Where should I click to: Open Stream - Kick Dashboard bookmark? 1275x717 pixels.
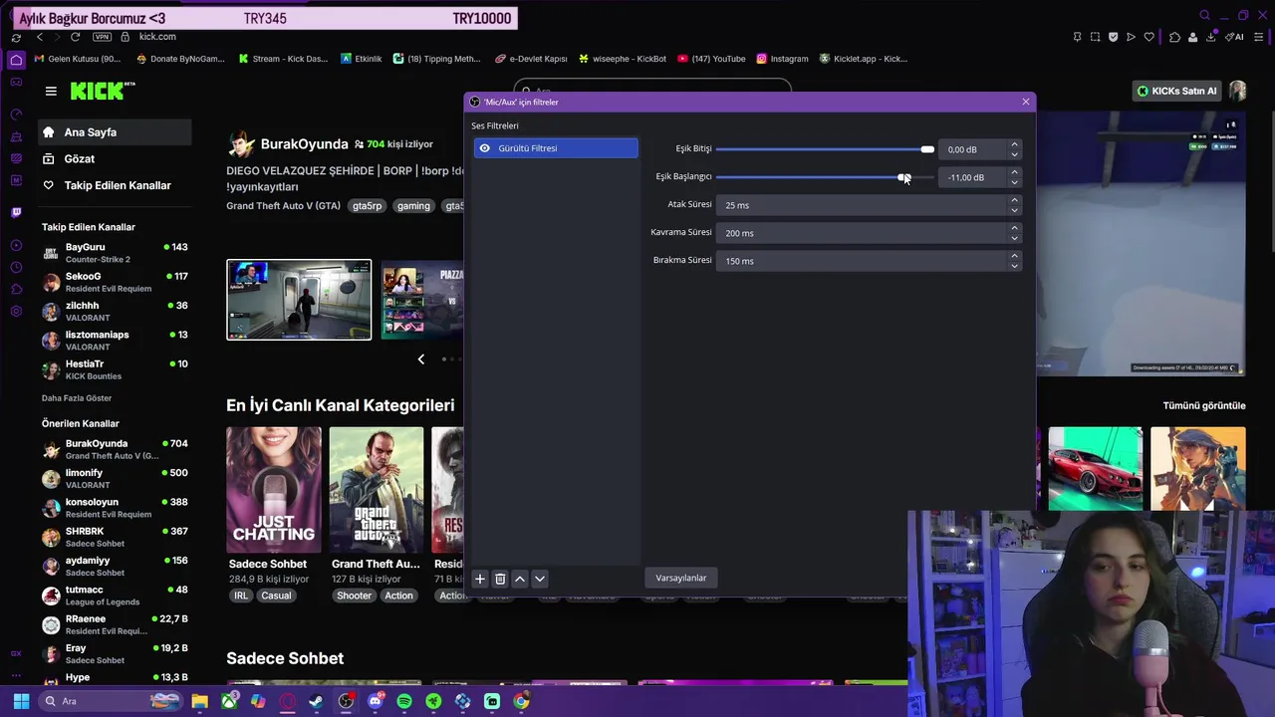click(283, 59)
